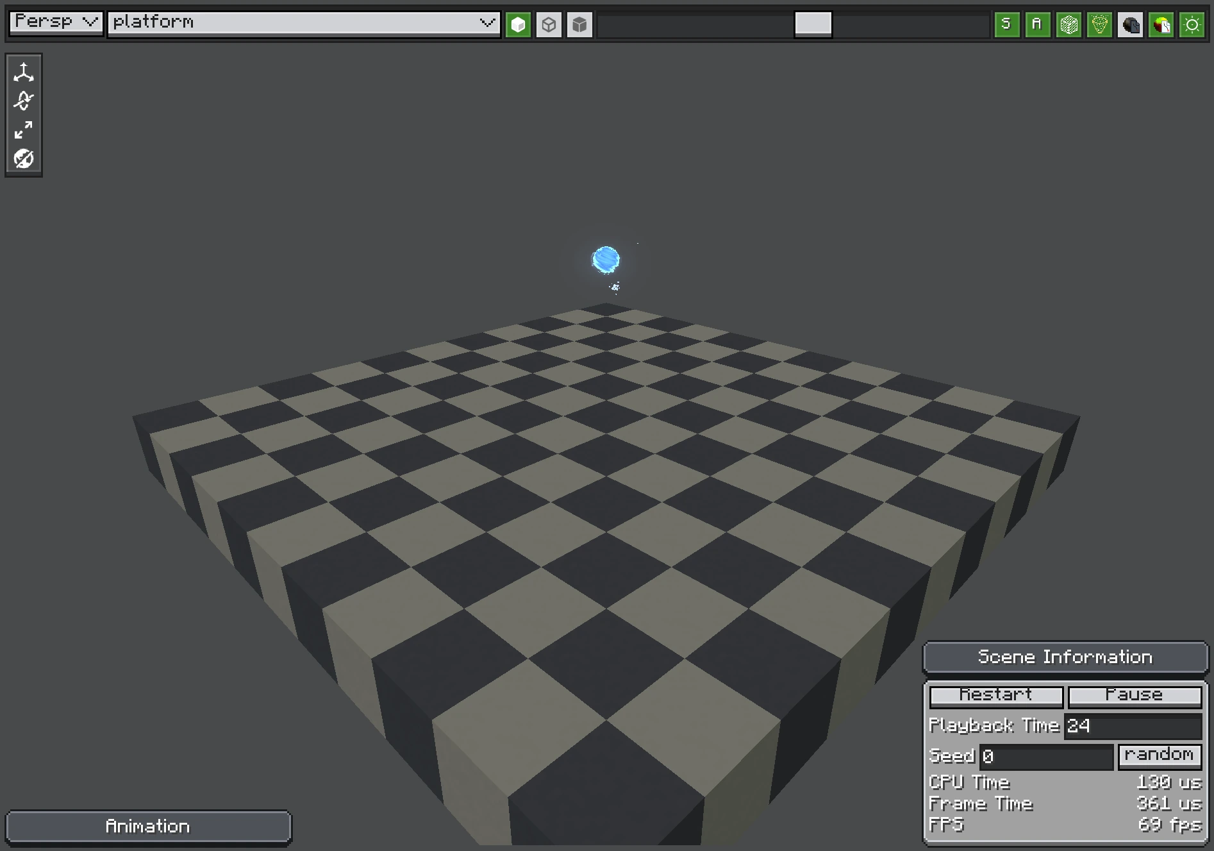Open the platform scene dropdown
The image size is (1214, 851).
(304, 24)
